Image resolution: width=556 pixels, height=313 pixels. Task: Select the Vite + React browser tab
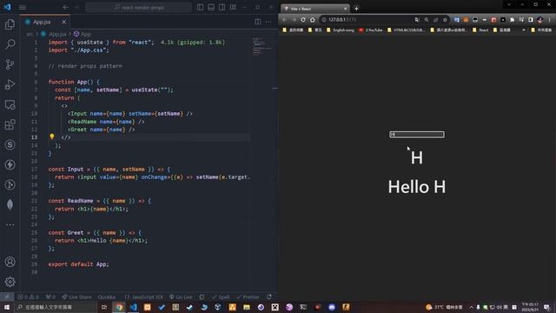(314, 9)
